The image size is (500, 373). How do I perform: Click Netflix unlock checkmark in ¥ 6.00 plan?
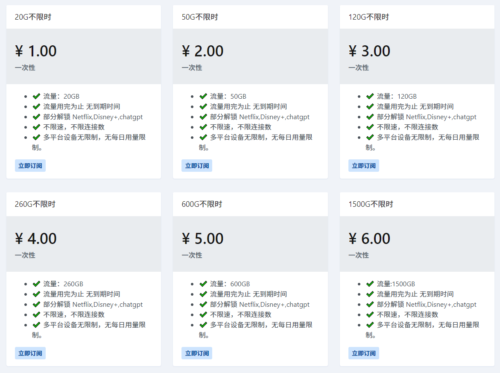tap(370, 304)
